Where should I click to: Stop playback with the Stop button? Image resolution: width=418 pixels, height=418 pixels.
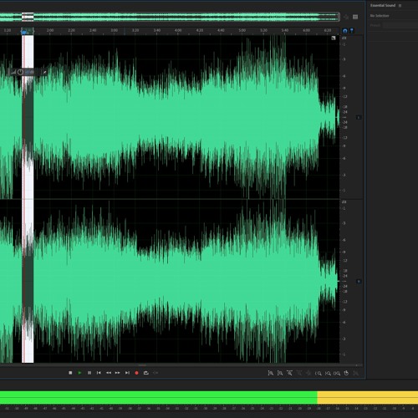click(x=70, y=373)
